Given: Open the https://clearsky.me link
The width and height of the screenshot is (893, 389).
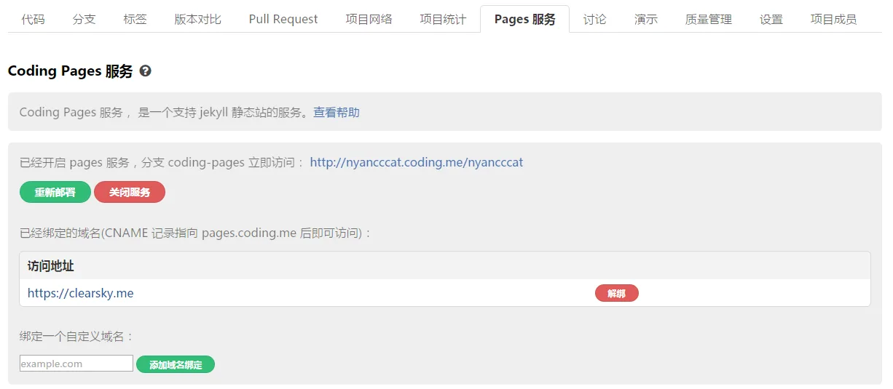Looking at the screenshot, I should [80, 293].
